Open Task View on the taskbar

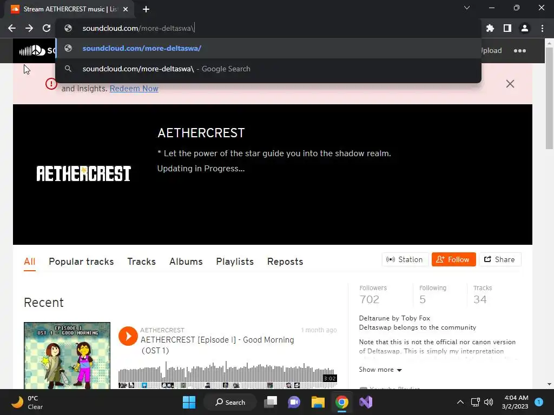click(x=271, y=402)
